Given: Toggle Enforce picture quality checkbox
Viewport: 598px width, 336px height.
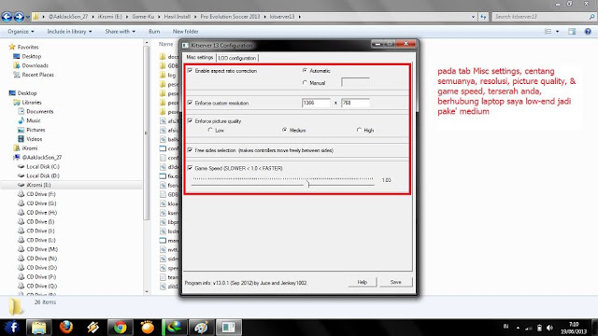Looking at the screenshot, I should pos(190,120).
